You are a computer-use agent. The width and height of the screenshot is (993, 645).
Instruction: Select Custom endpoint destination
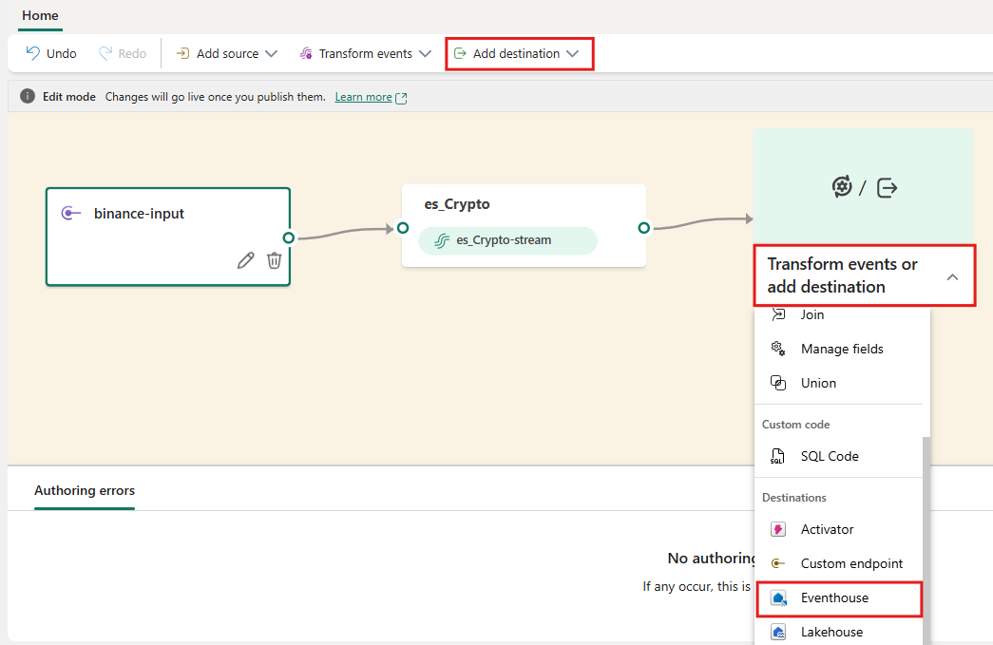[838, 563]
